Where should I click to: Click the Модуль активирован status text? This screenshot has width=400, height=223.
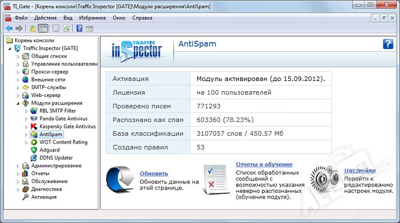pyautogui.click(x=261, y=79)
